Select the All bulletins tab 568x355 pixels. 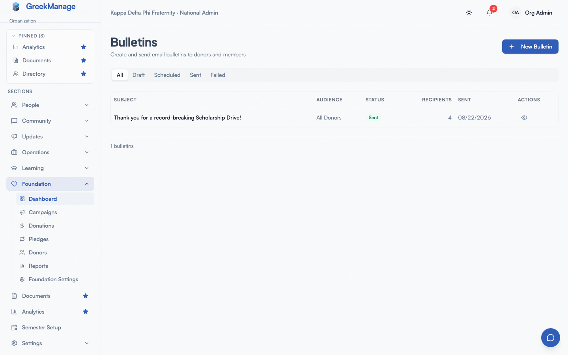click(120, 75)
